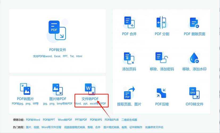Screen dimensions: 220x133
Task: Open the 批量修改文件名 tutorial link
Action: 154,127
